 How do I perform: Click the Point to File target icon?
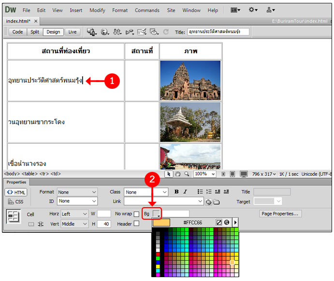pyautogui.click(x=209, y=201)
